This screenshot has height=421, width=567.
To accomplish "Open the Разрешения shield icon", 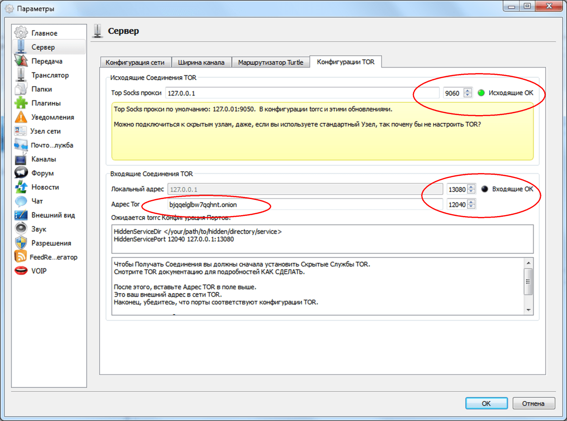I will tap(21, 243).
